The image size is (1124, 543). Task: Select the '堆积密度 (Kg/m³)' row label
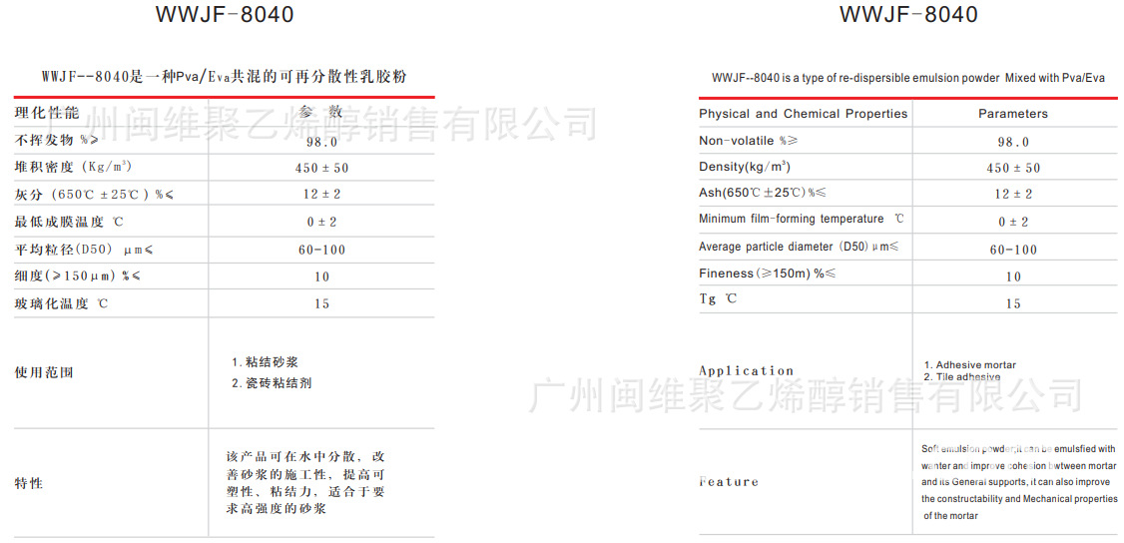coord(73,167)
